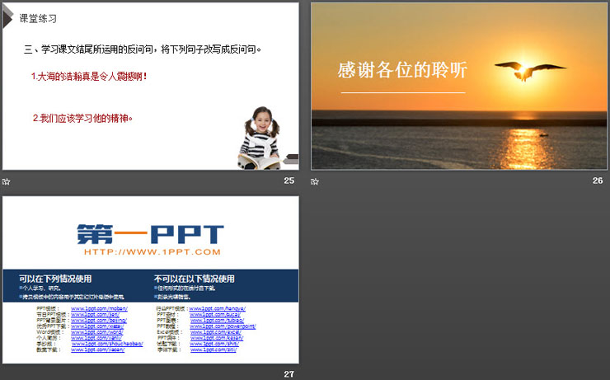This screenshot has width=610, height=380.
Task: Click the animation star icon under slide 26
Action: click(x=315, y=181)
